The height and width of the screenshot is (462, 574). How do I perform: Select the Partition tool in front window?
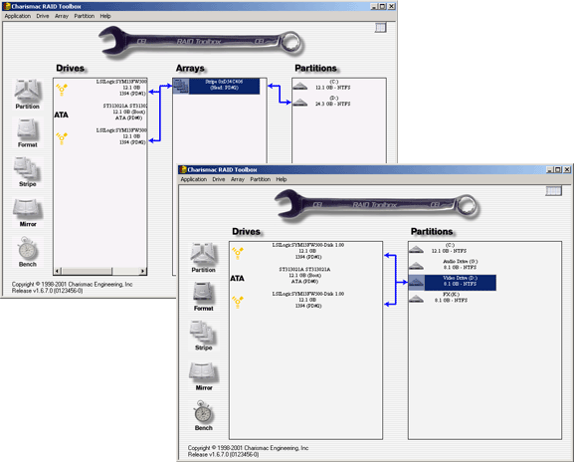click(x=204, y=257)
